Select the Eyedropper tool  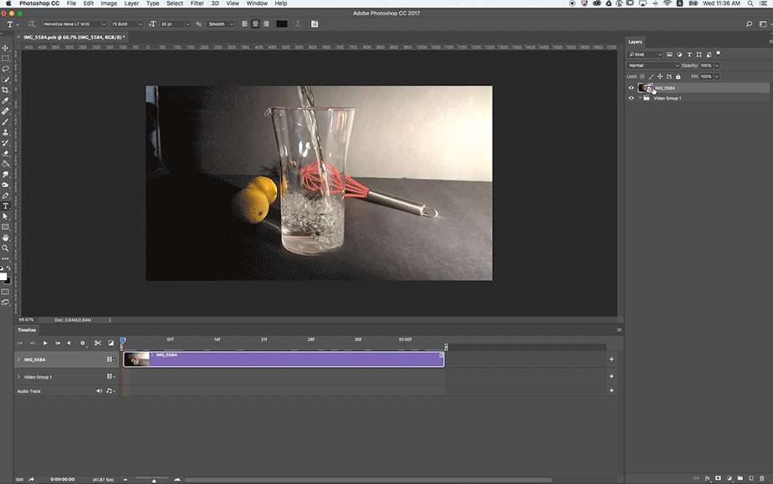coord(5,100)
